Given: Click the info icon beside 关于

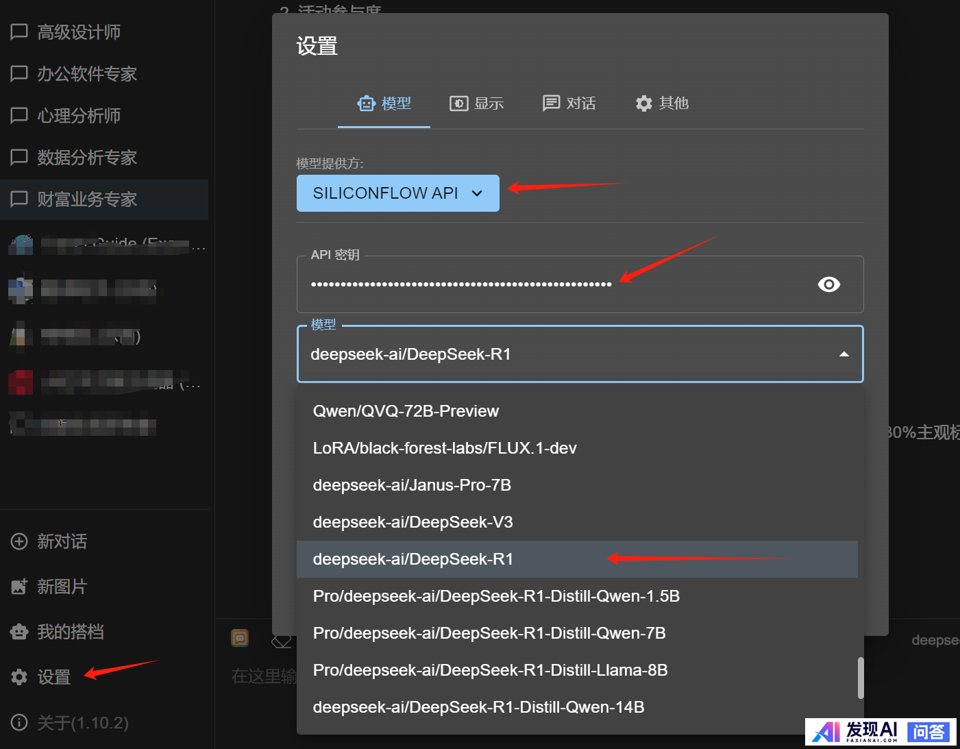Looking at the screenshot, I should click(x=19, y=722).
